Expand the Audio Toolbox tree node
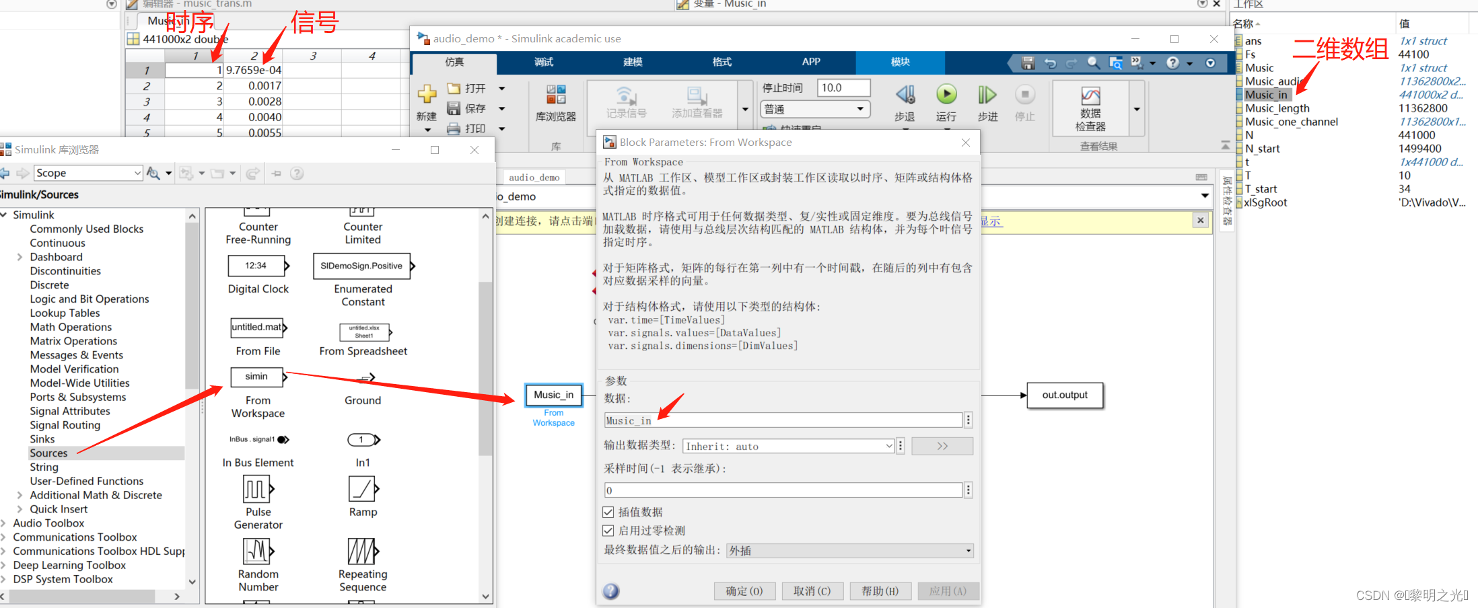The height and width of the screenshot is (608, 1478). (3, 523)
